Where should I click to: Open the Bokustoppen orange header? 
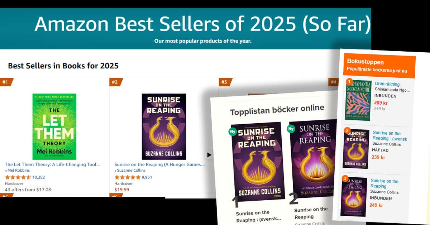379,67
